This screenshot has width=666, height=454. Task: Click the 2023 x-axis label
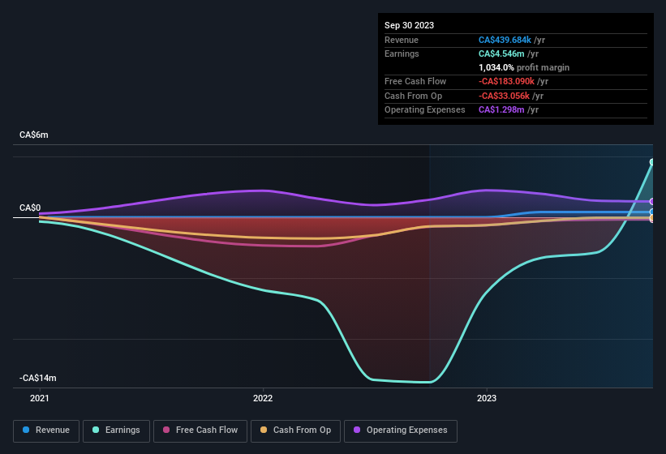pyautogui.click(x=487, y=398)
